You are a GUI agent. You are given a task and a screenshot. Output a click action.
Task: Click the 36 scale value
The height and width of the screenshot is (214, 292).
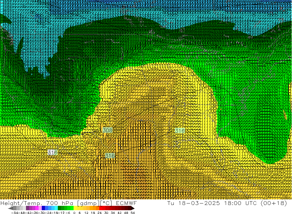click(x=113, y=213)
